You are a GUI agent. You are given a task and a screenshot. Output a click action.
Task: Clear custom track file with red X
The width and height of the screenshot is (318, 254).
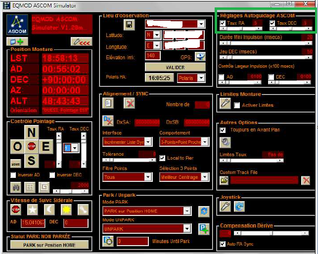pyautogui.click(x=306, y=180)
